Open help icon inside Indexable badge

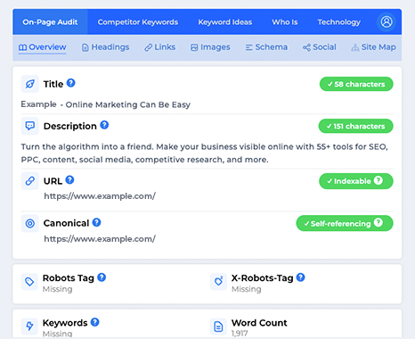pyautogui.click(x=378, y=180)
